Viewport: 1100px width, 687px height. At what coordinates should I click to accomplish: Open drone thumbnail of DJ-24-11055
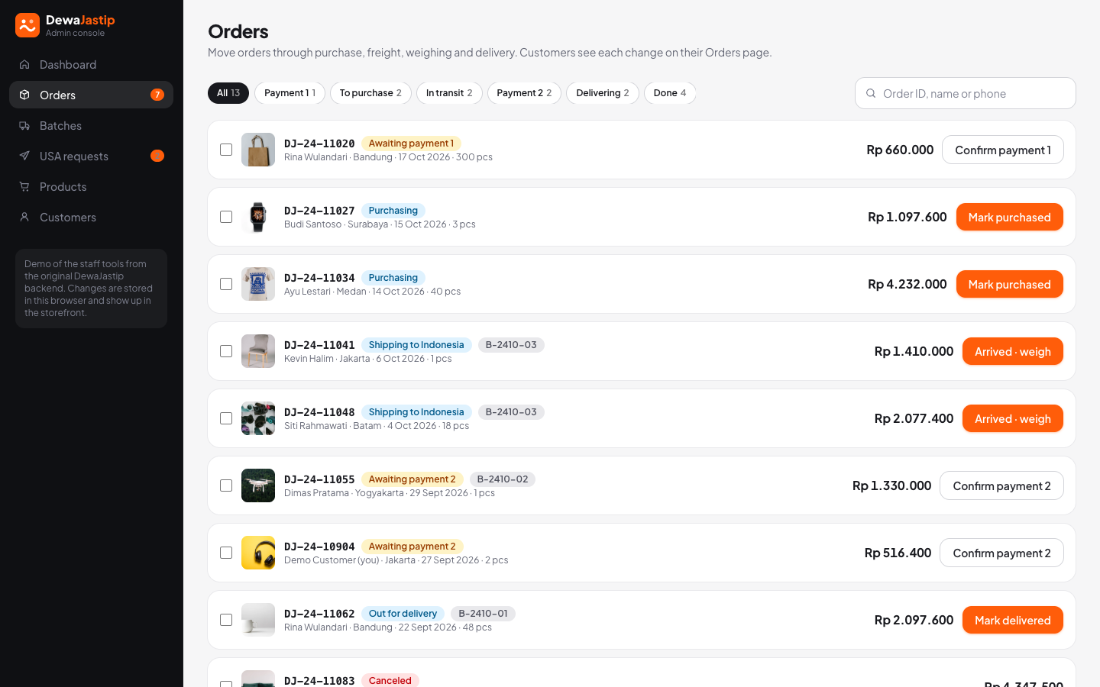coord(258,485)
